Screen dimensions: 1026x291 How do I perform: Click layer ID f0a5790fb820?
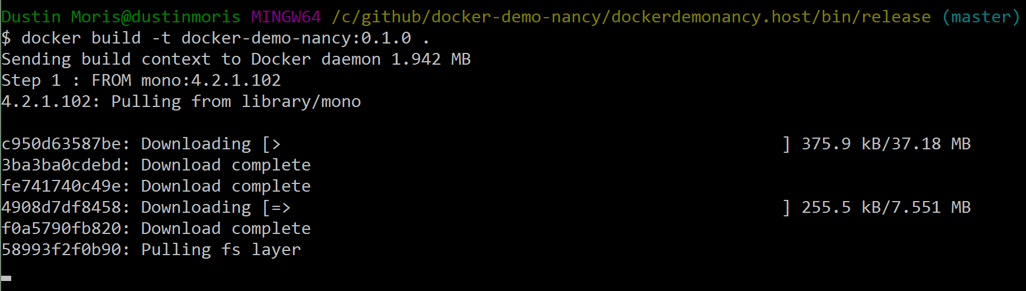[61, 229]
